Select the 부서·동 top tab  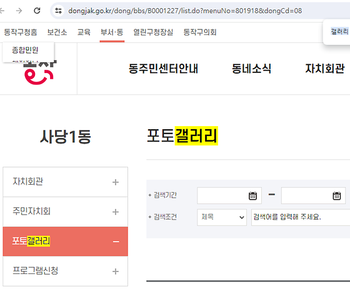pyautogui.click(x=112, y=32)
